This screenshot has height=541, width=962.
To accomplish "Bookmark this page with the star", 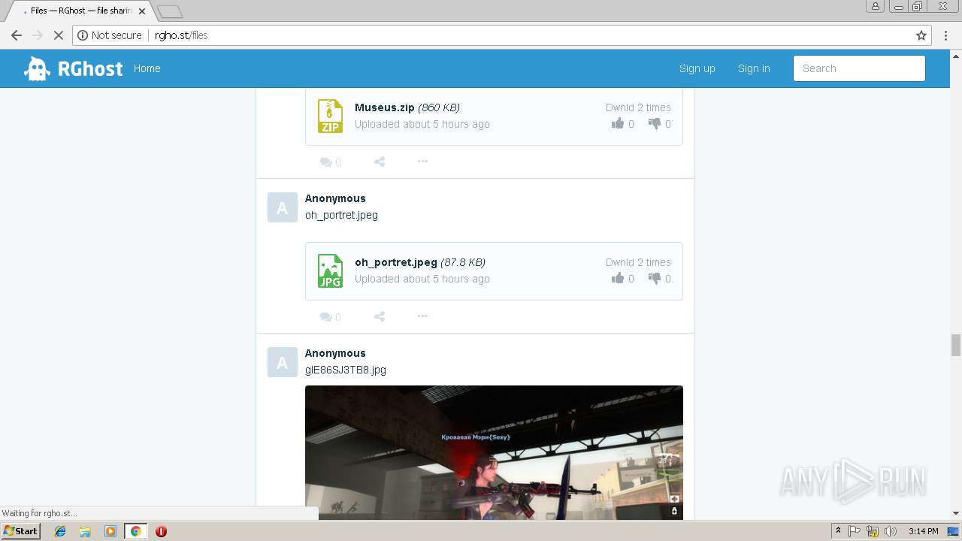I will click(921, 35).
